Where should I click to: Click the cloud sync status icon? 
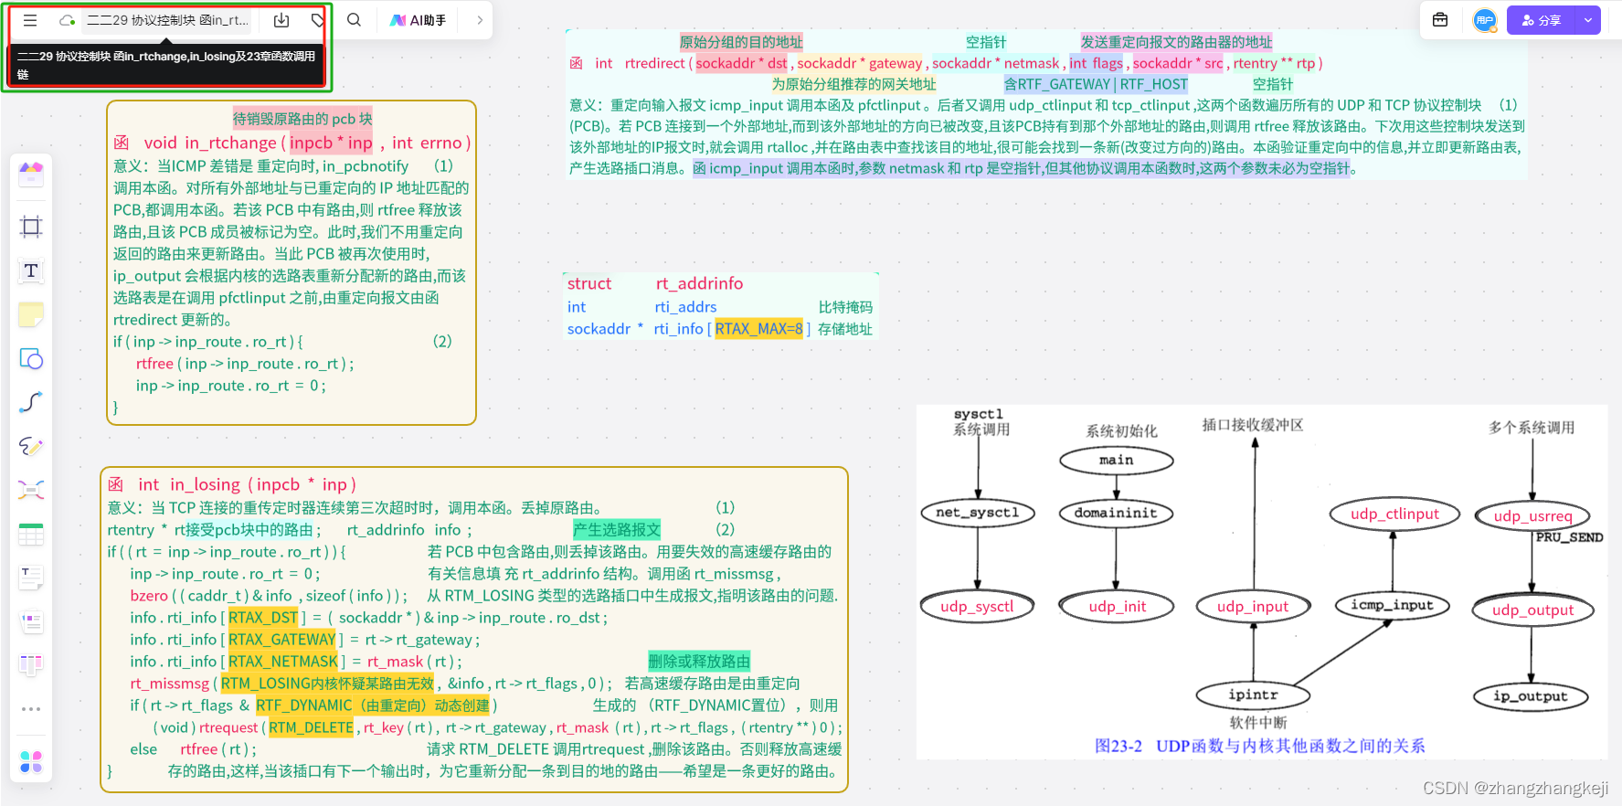67,20
